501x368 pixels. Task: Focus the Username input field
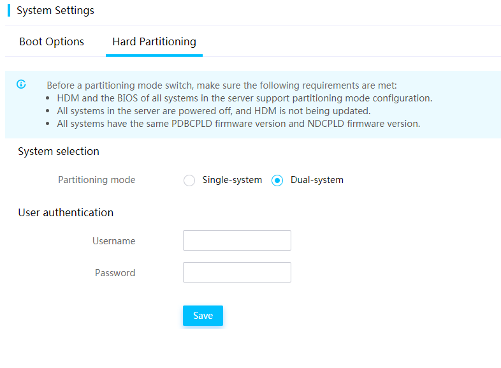(x=236, y=240)
